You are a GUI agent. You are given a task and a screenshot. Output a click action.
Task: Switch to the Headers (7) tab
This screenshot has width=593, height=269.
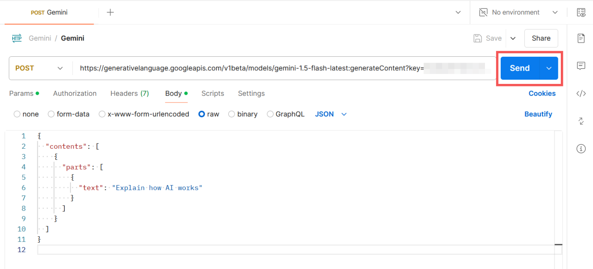coord(130,93)
